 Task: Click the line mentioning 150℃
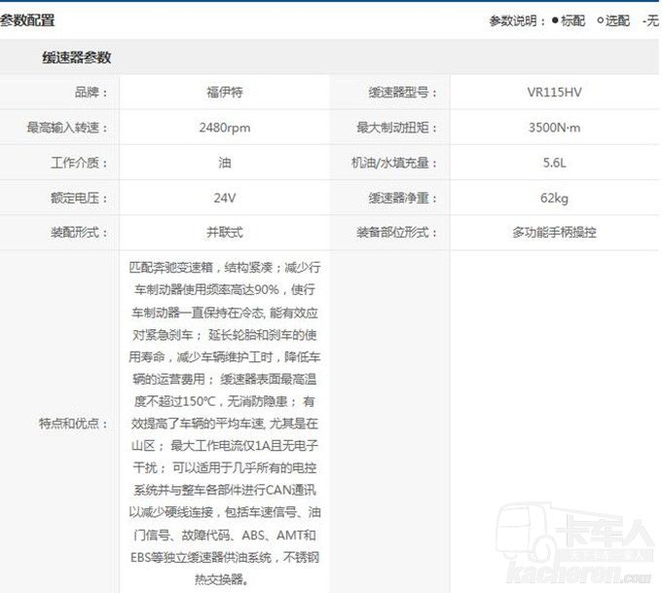[x=225, y=401]
